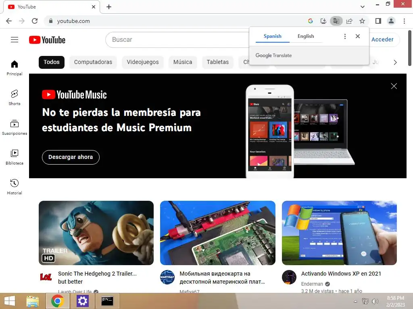This screenshot has width=413, height=309.
Task: Open the Sonic trailer video thumbnail
Action: tap(96, 233)
